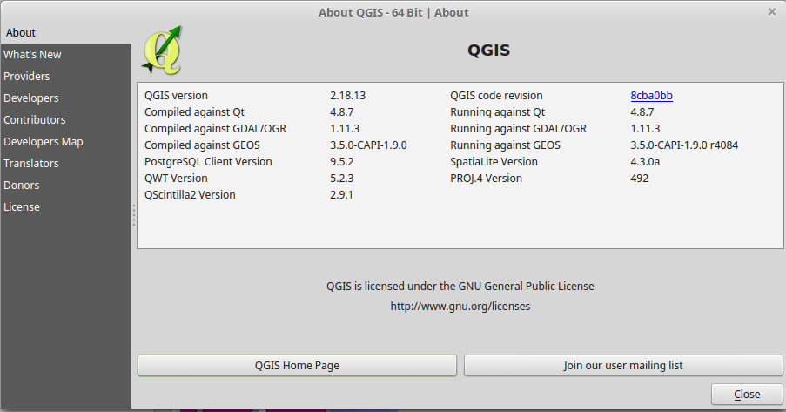Open the Developers Map section

[65, 141]
